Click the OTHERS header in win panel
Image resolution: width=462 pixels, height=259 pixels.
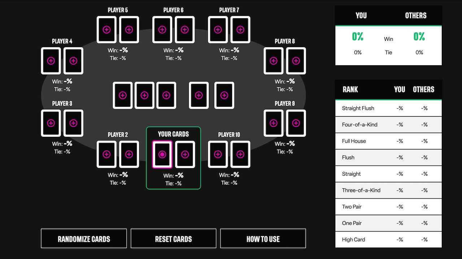[416, 16]
